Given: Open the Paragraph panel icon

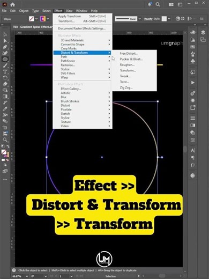Looking at the screenshot, I should 193,158.
